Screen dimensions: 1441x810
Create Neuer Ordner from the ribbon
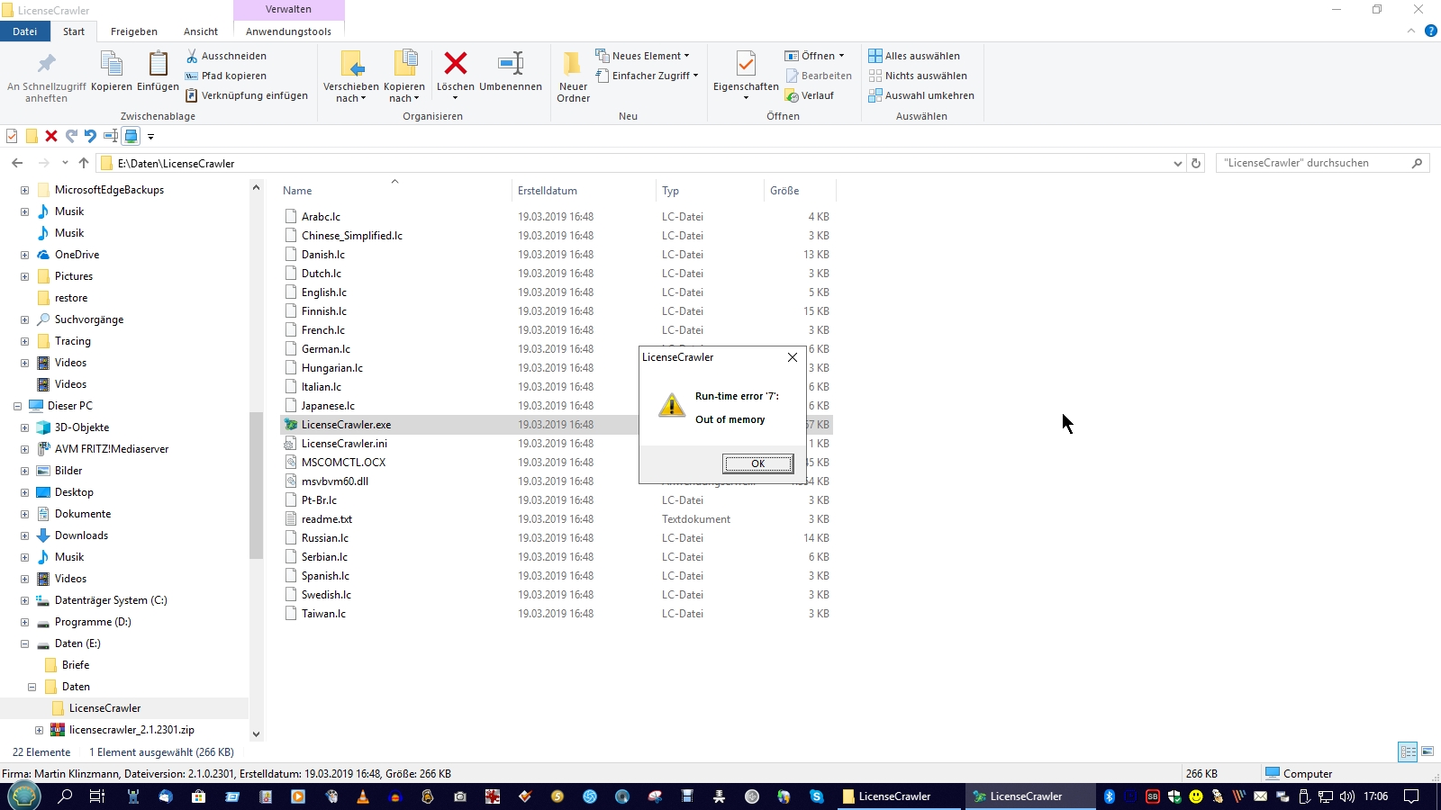coord(573,76)
